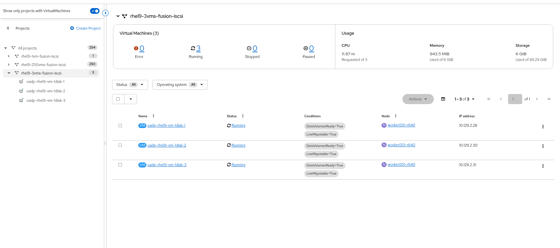Screen dimensions: 560x248
Task: Click the page number input field
Action: click(514, 99)
